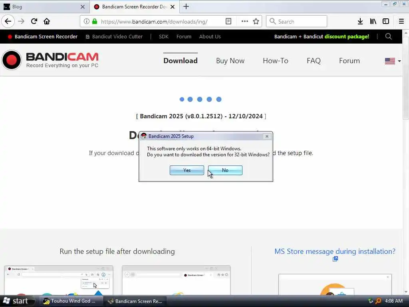Open first setup instruction screenshot thumbnail
The height and width of the screenshot is (307, 409).
click(x=59, y=280)
